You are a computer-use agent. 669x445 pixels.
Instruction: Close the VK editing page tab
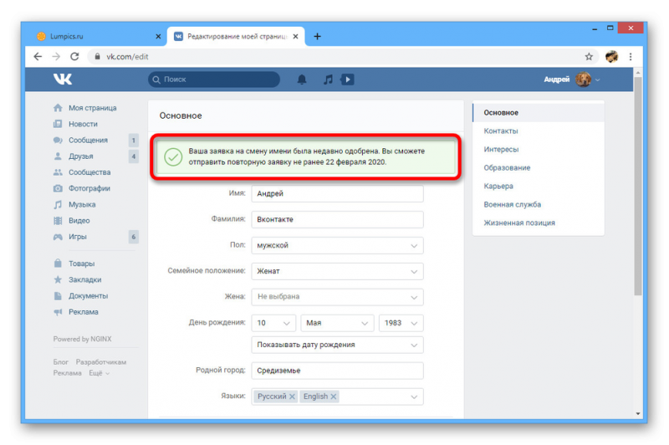[296, 36]
